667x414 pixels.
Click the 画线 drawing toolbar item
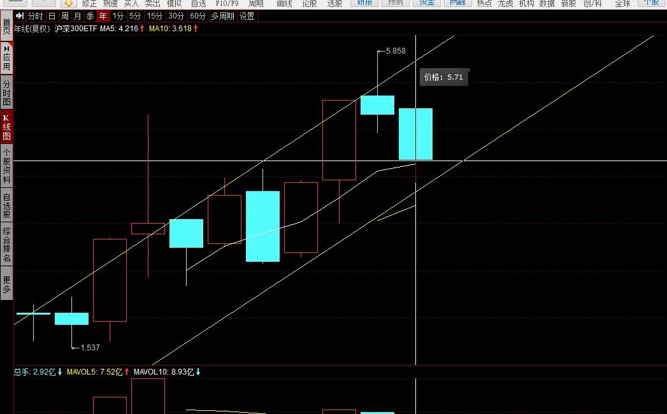pos(284,3)
